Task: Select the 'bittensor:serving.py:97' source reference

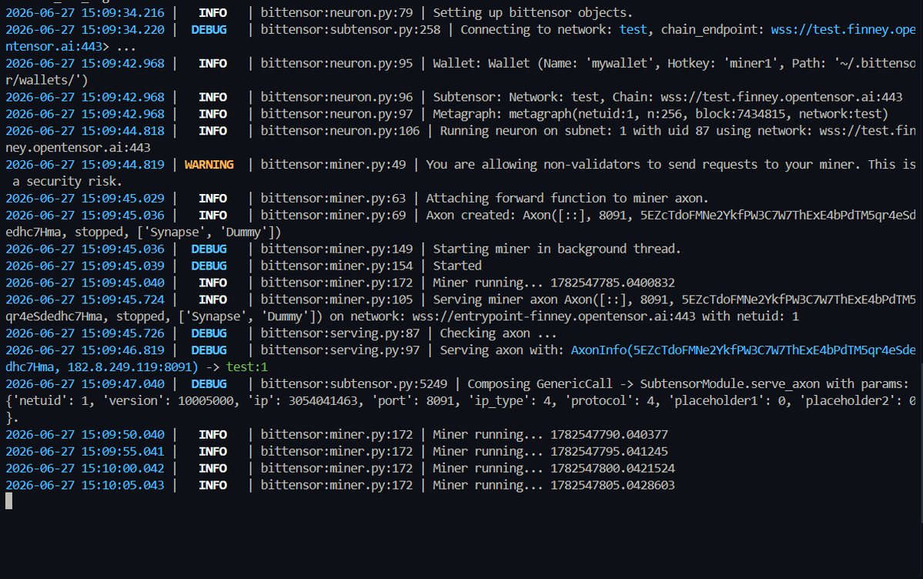Action: 340,350
